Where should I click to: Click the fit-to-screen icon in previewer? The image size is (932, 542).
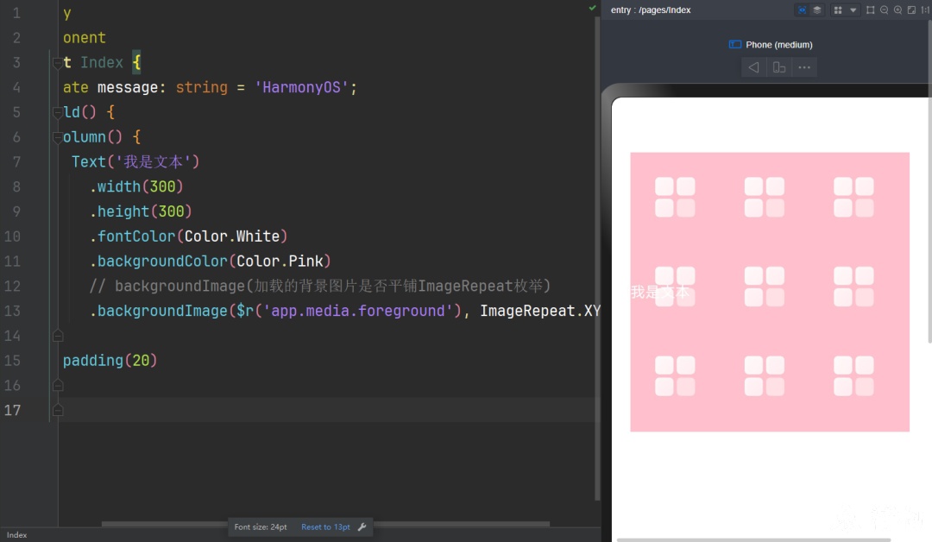[911, 10]
